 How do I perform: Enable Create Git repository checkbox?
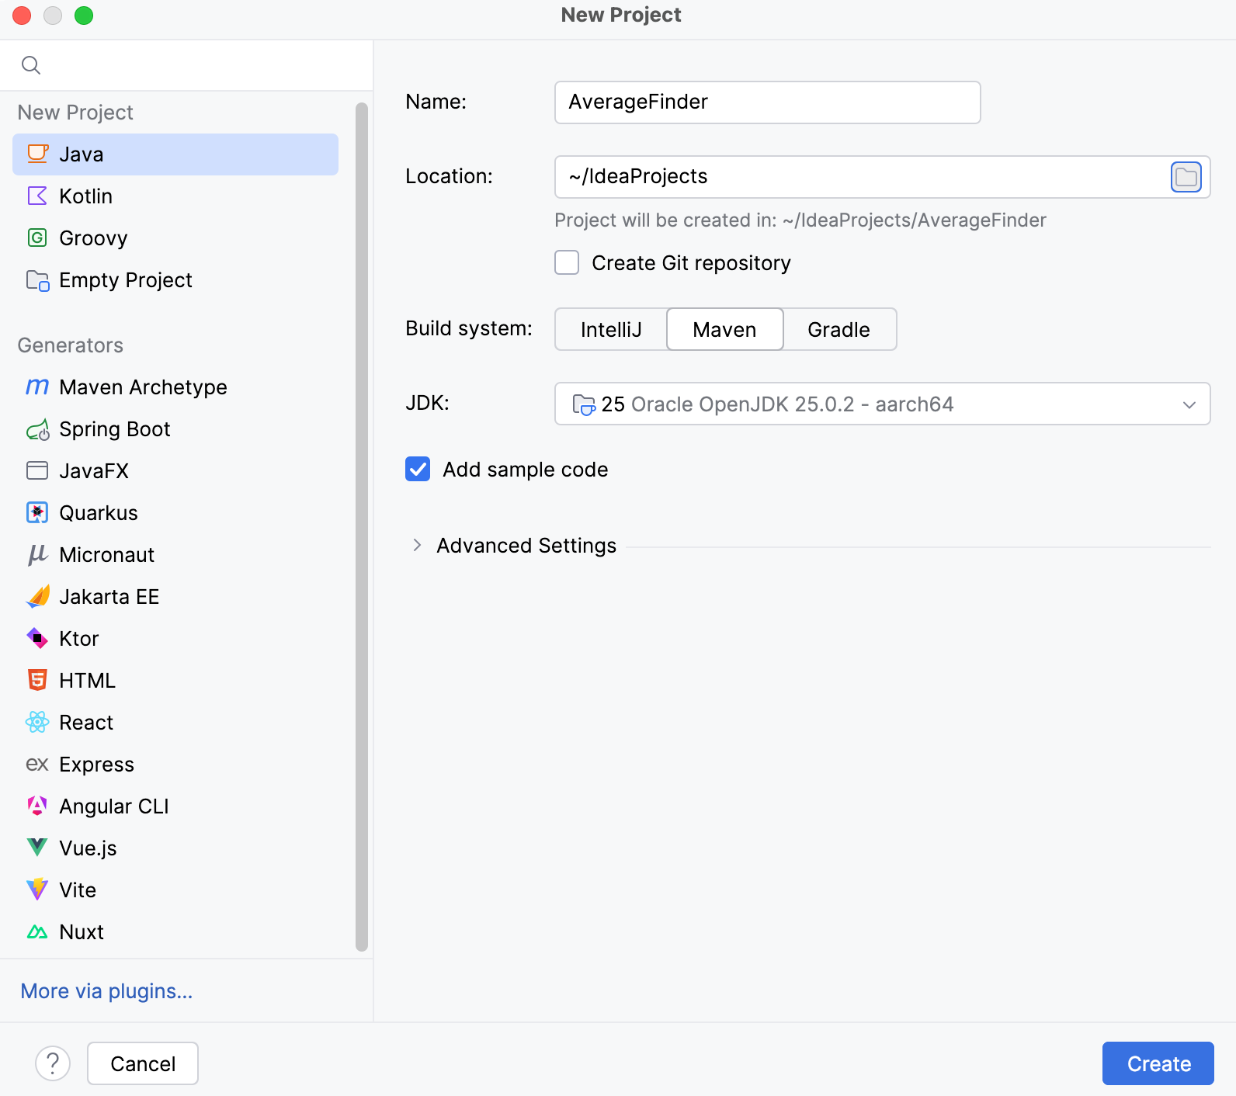tap(568, 263)
